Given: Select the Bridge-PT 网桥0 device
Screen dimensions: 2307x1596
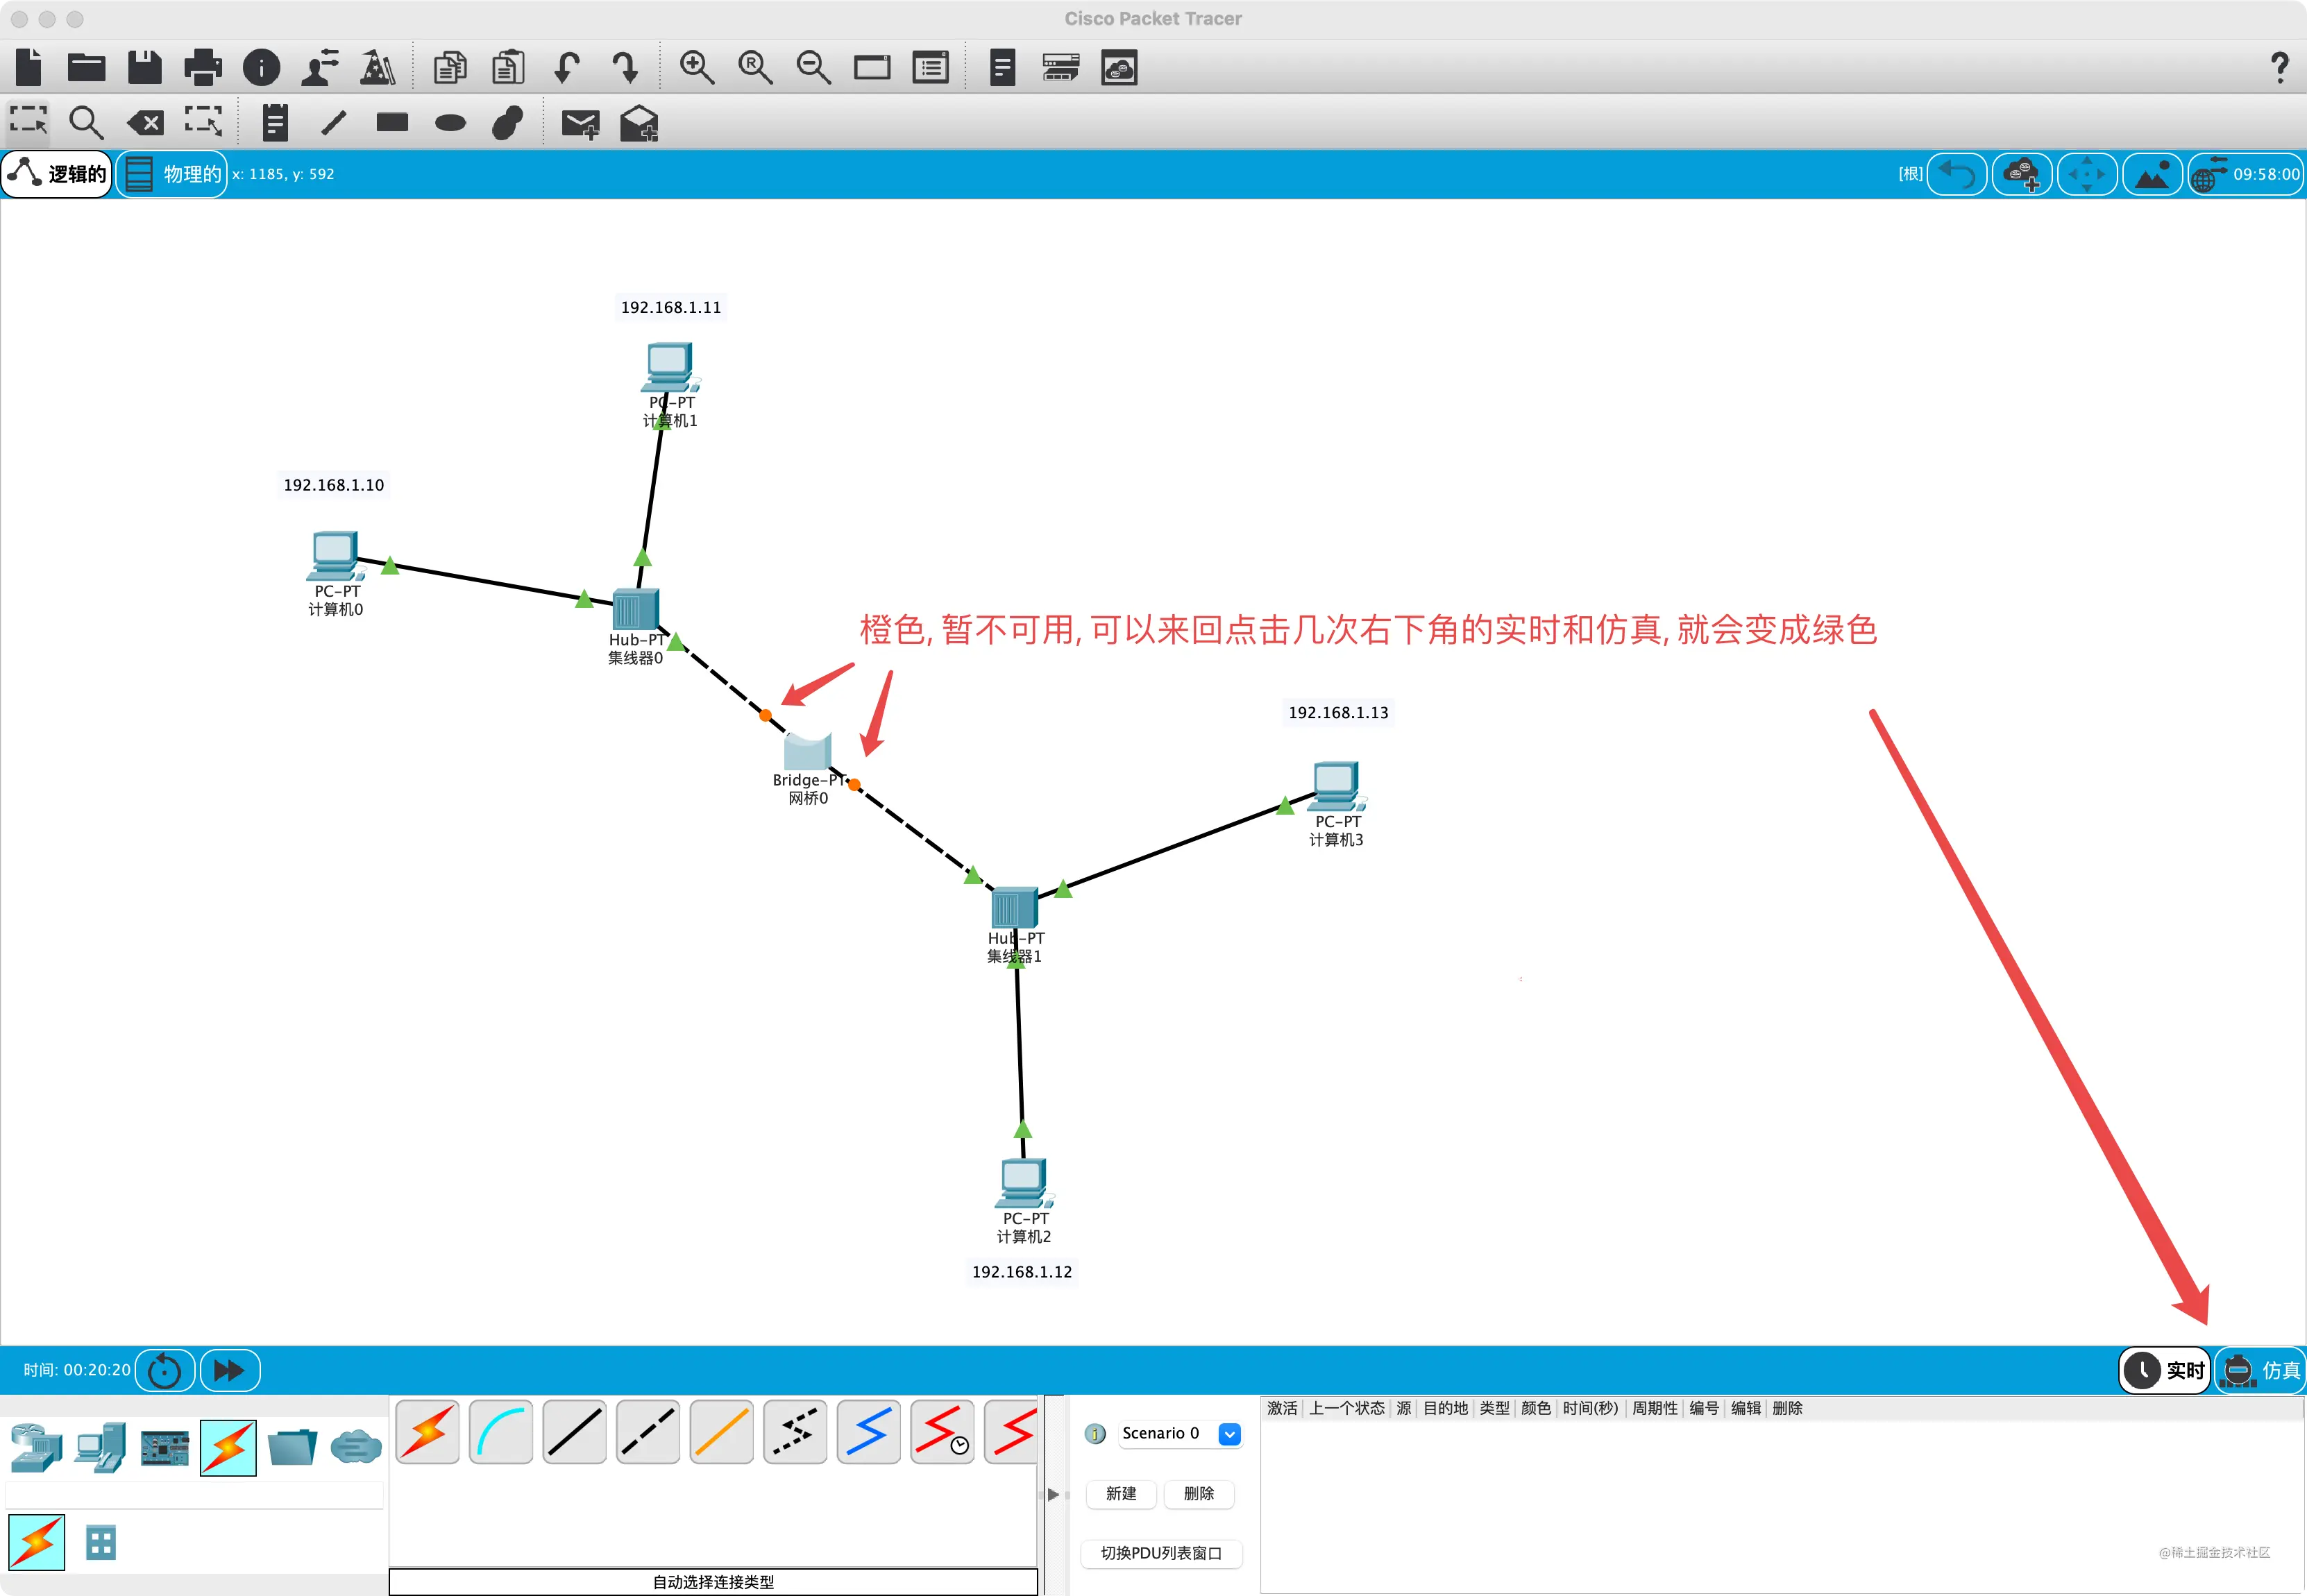Looking at the screenshot, I should pos(807,752).
